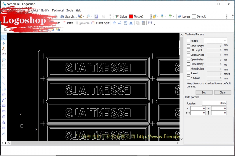Click the white Default layer swatch
235x156 pixels.
pos(194,16)
